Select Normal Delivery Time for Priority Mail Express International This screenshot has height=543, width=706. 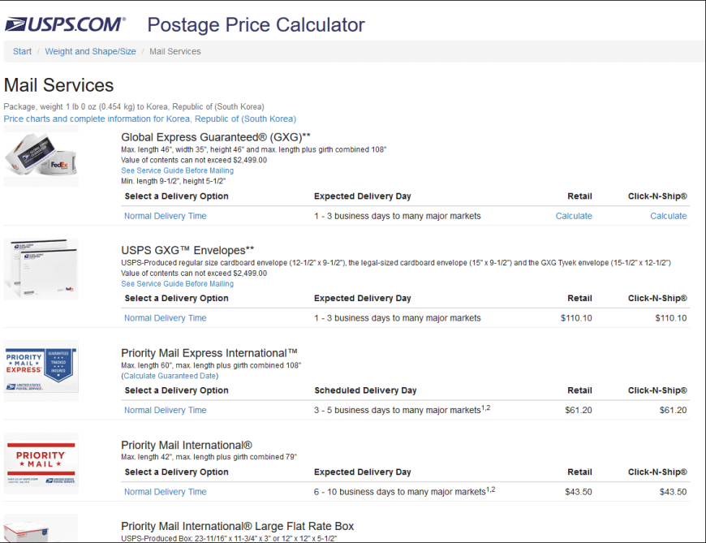pos(166,410)
